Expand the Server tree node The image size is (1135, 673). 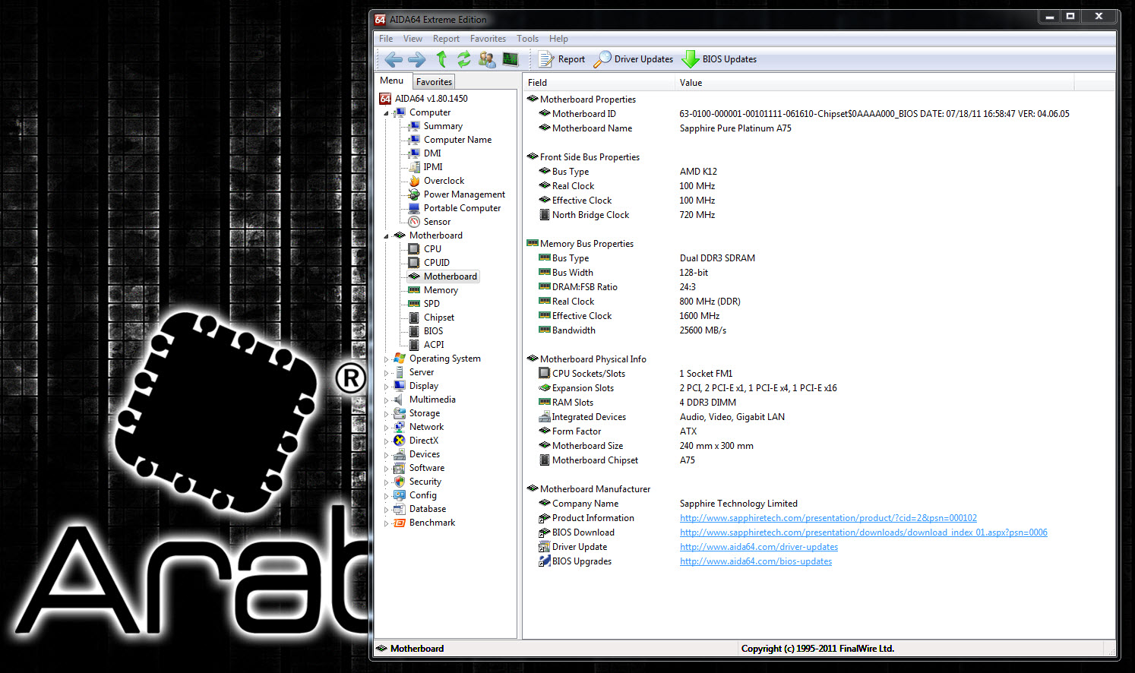[386, 373]
